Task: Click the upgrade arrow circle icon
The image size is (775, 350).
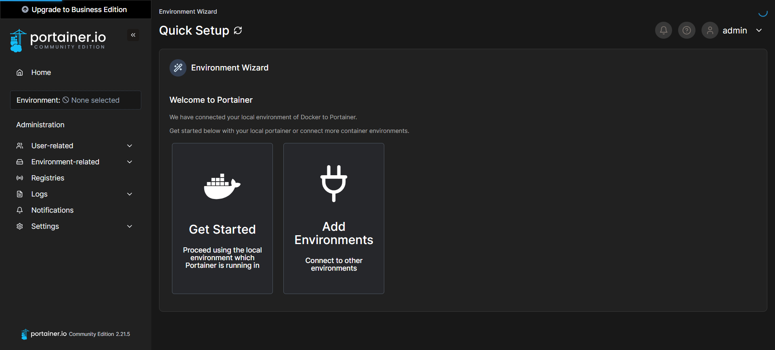Action: (25, 9)
